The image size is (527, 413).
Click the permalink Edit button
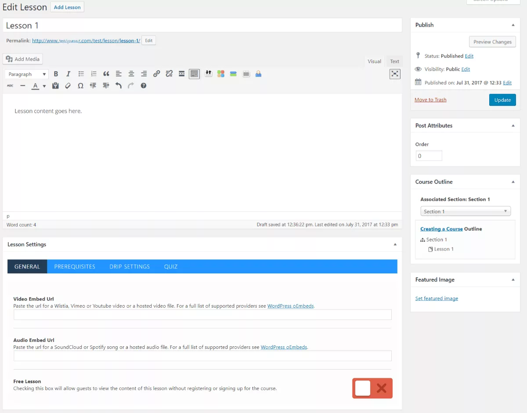click(149, 40)
